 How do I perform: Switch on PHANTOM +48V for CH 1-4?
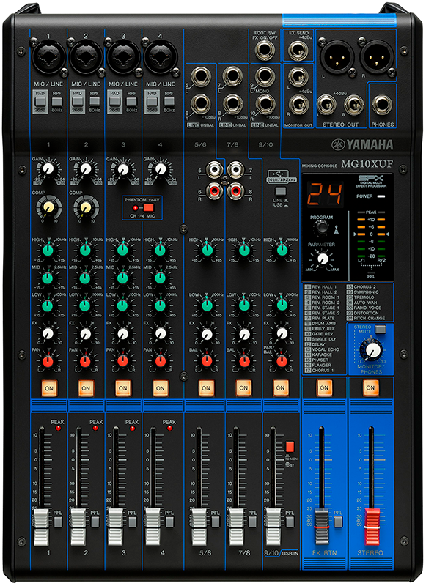[148, 207]
